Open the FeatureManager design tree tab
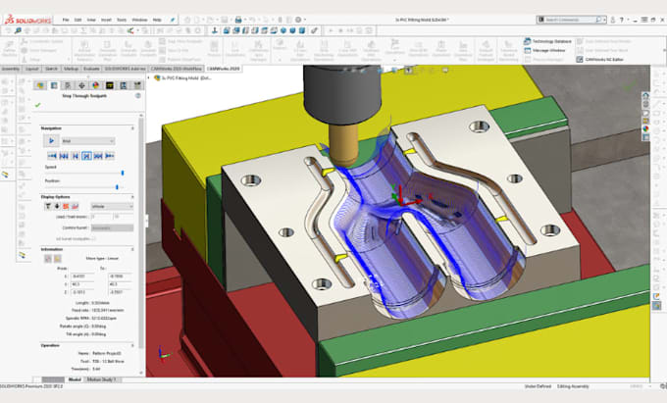This screenshot has height=403, width=667. pyautogui.click(x=40, y=85)
